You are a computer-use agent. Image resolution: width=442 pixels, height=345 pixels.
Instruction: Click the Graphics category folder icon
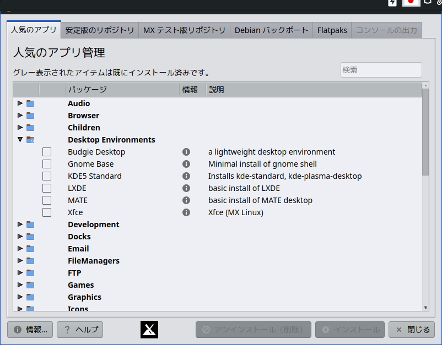pyautogui.click(x=30, y=297)
